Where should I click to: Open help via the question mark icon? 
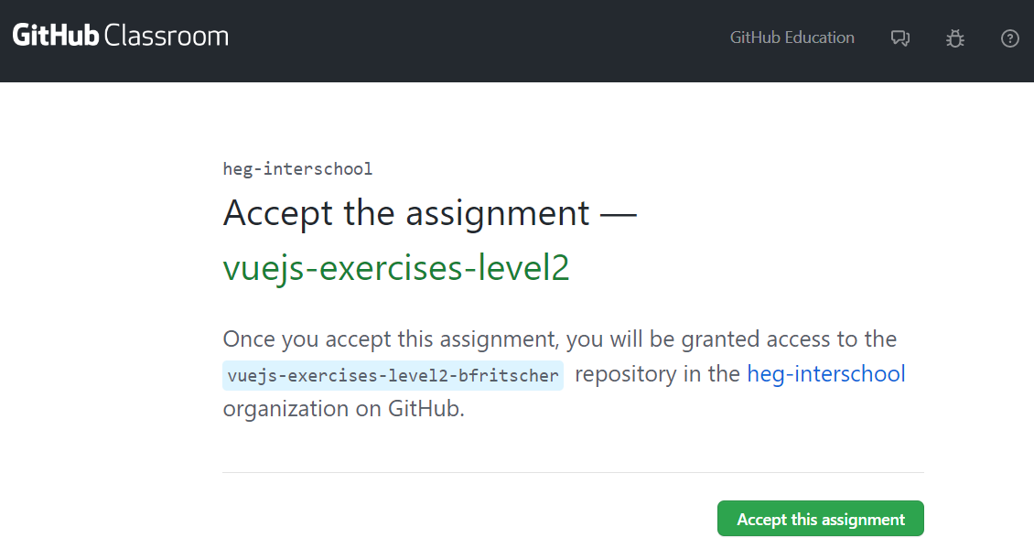click(1010, 38)
